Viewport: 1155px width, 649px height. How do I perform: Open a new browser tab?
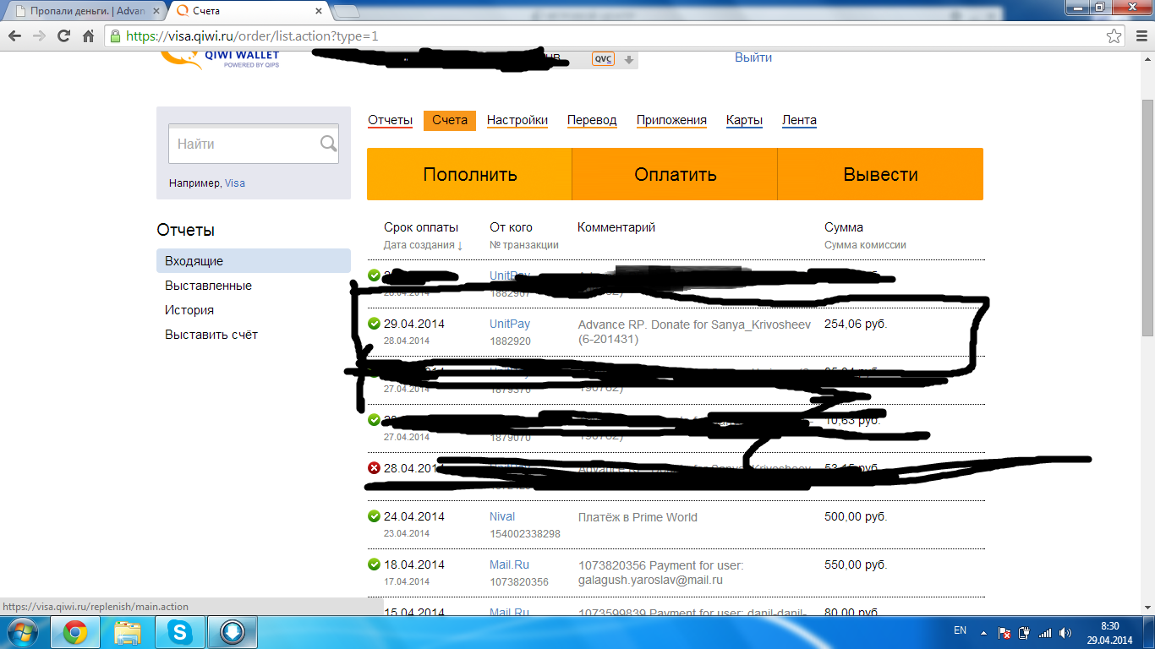tap(346, 11)
